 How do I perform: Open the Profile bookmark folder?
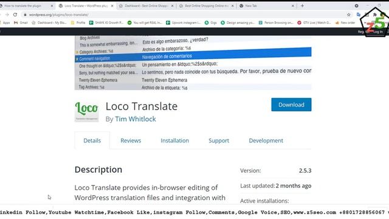point(78,23)
